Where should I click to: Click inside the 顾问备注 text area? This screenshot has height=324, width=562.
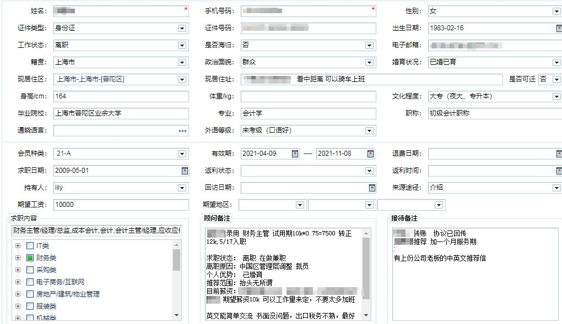284,274
